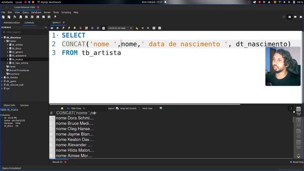Open the Edit menu
This screenshot has height=171, width=304.
point(9,12)
